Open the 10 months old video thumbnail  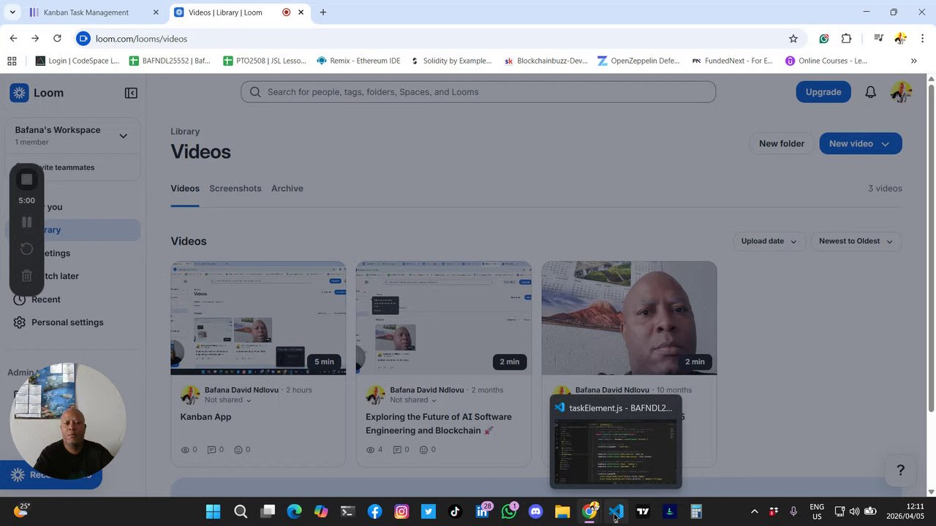(x=629, y=319)
